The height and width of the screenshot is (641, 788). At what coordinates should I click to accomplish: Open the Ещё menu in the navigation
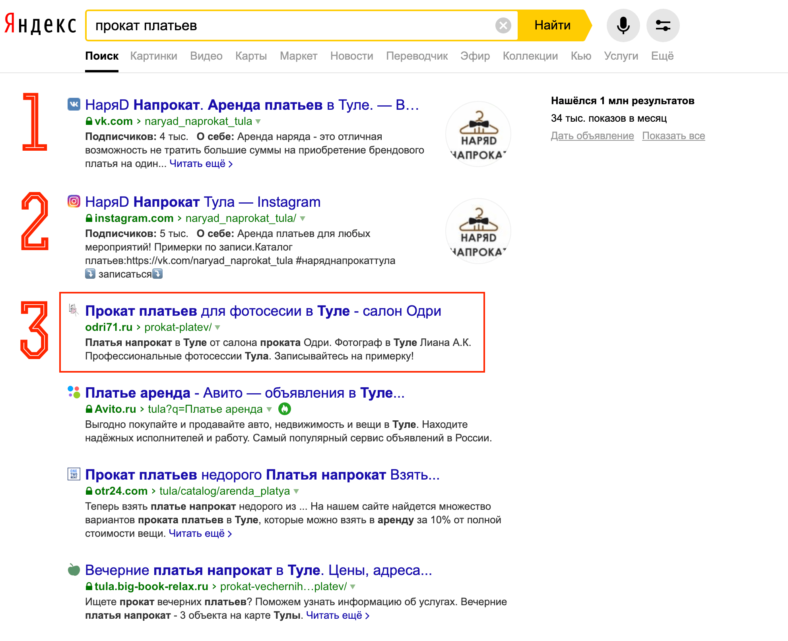tap(662, 56)
